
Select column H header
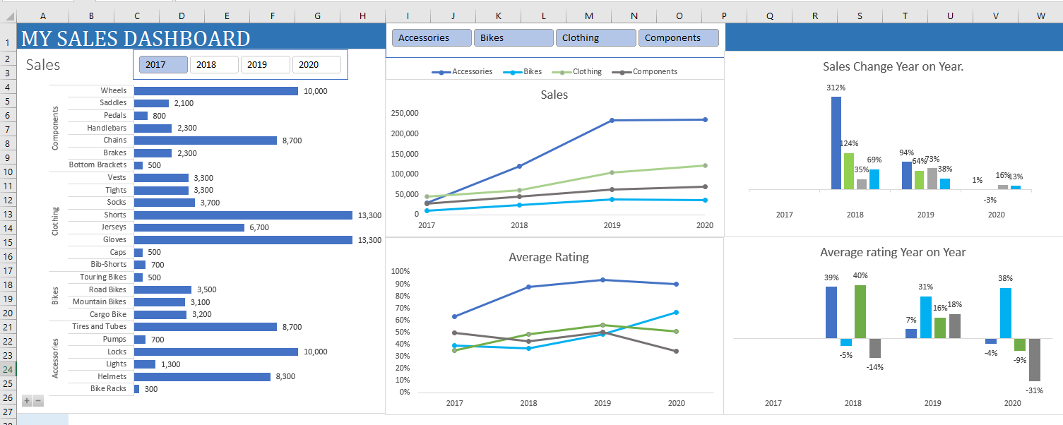(x=362, y=16)
